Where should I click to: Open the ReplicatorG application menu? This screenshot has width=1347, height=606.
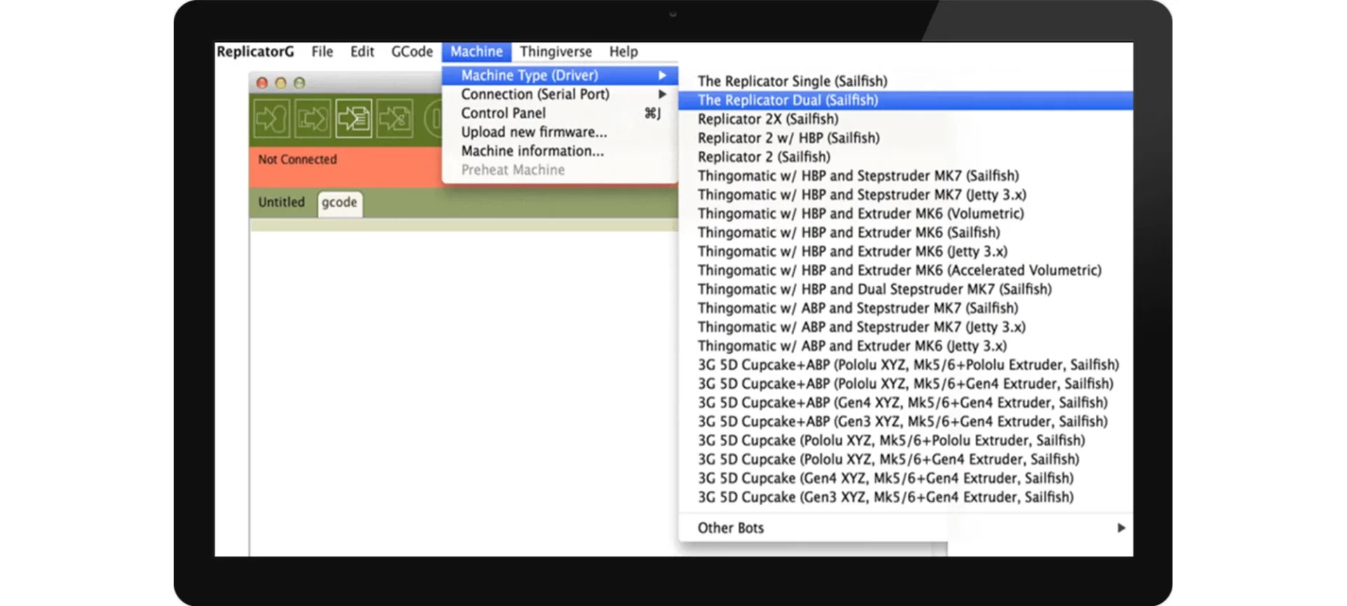point(255,51)
